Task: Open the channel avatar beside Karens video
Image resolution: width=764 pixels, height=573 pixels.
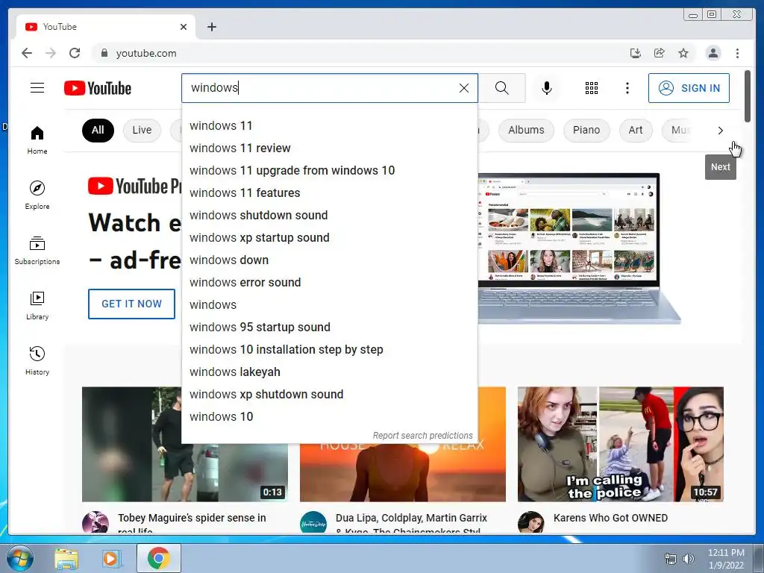Action: point(530,523)
